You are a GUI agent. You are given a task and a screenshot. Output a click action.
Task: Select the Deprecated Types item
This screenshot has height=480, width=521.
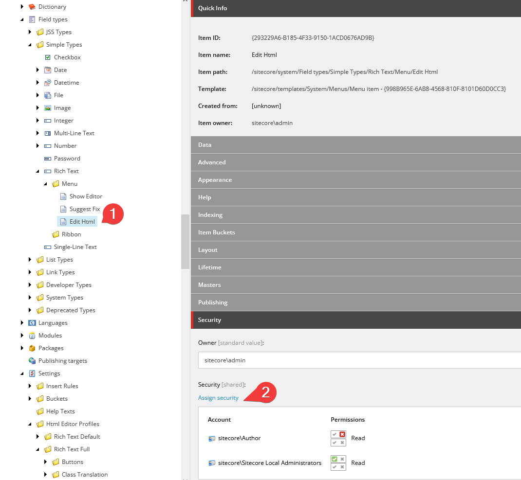[71, 310]
